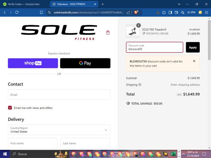This screenshot has height=158, width=211.
Task: Click the SOLE F80 Treadmill thumbnail
Action: (133, 31)
